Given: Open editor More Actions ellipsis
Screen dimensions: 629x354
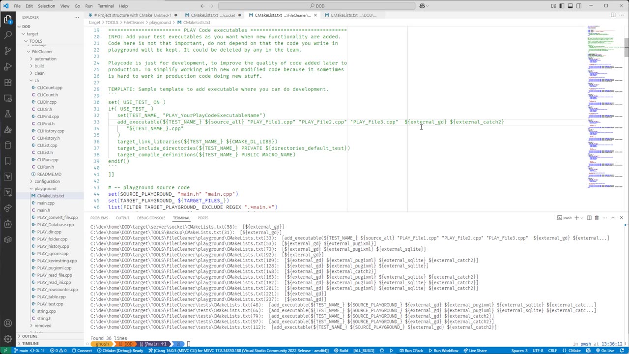Looking at the screenshot, I should [621, 15].
